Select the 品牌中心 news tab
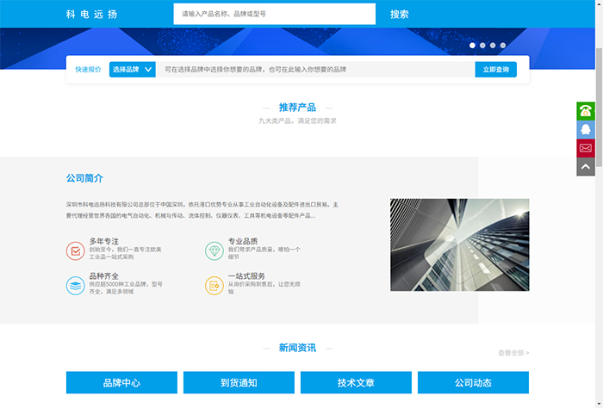This screenshot has width=603, height=408. [x=121, y=383]
